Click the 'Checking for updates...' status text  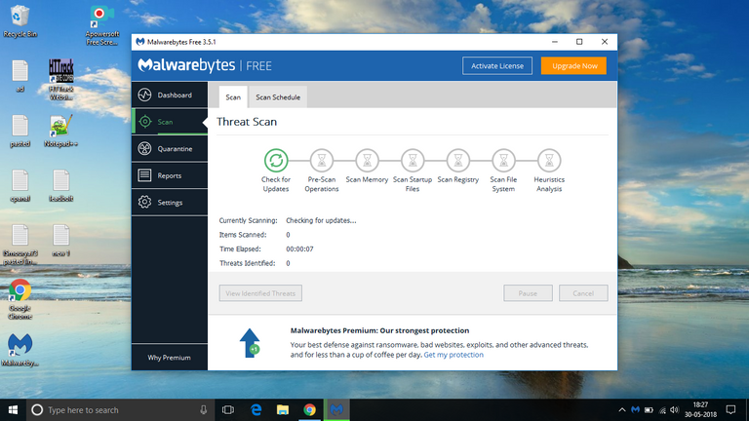pos(321,220)
